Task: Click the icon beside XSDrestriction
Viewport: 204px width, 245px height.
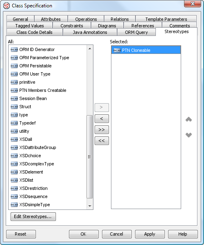Action: (14, 188)
